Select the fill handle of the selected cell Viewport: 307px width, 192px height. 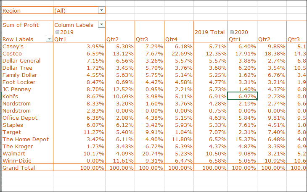[x=257, y=99]
